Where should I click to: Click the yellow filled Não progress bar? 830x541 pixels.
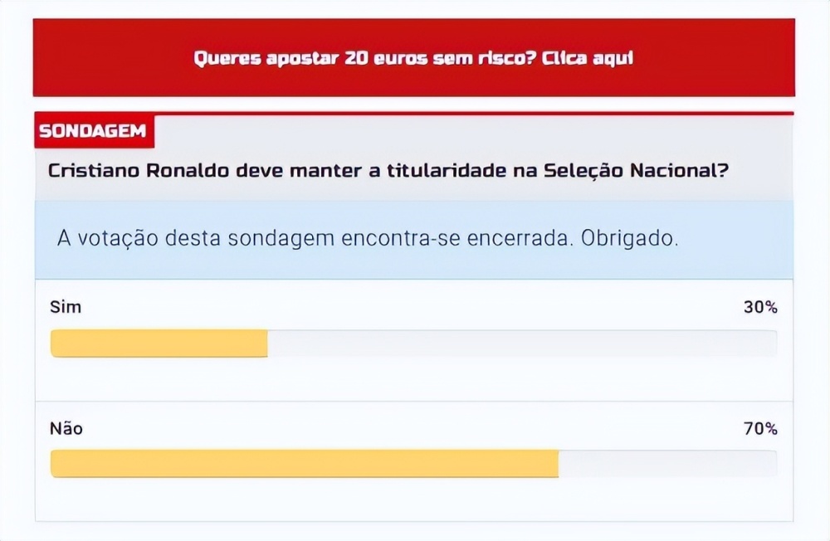click(x=305, y=464)
